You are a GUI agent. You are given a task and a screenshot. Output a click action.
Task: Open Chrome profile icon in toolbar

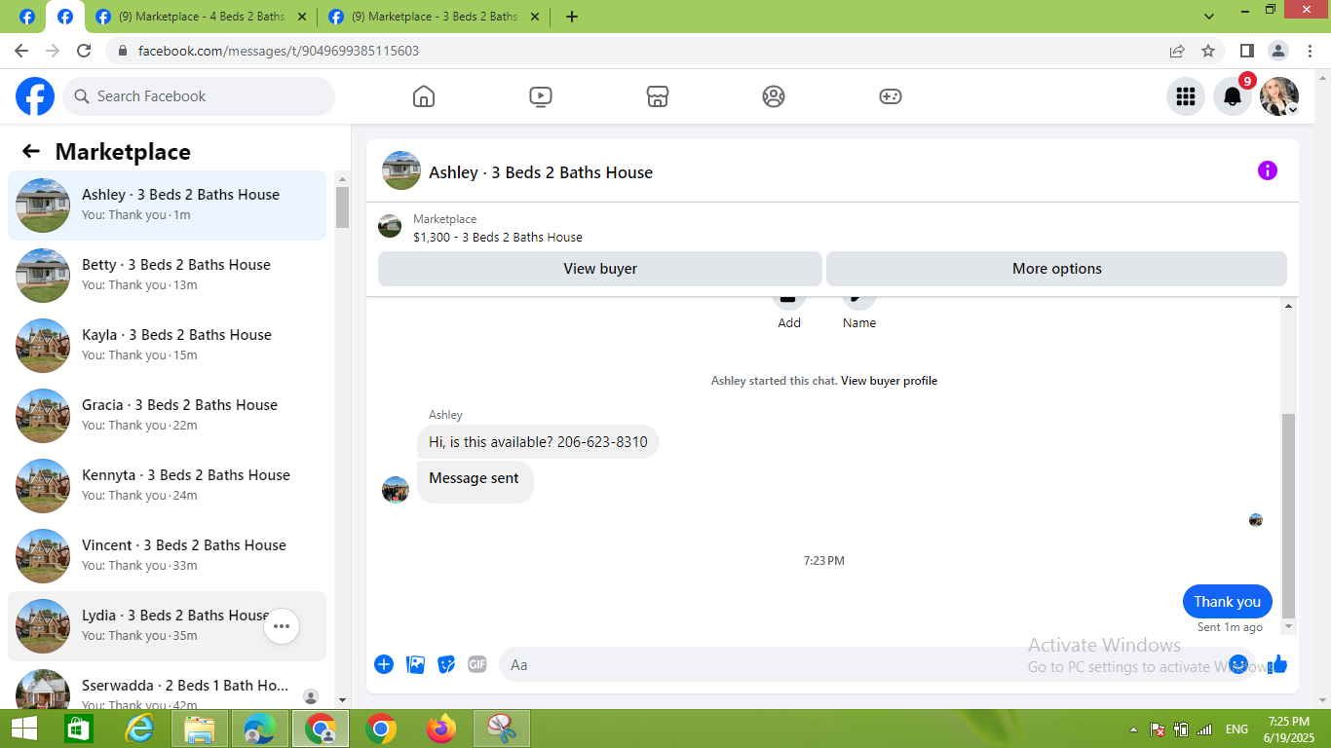point(1277,51)
